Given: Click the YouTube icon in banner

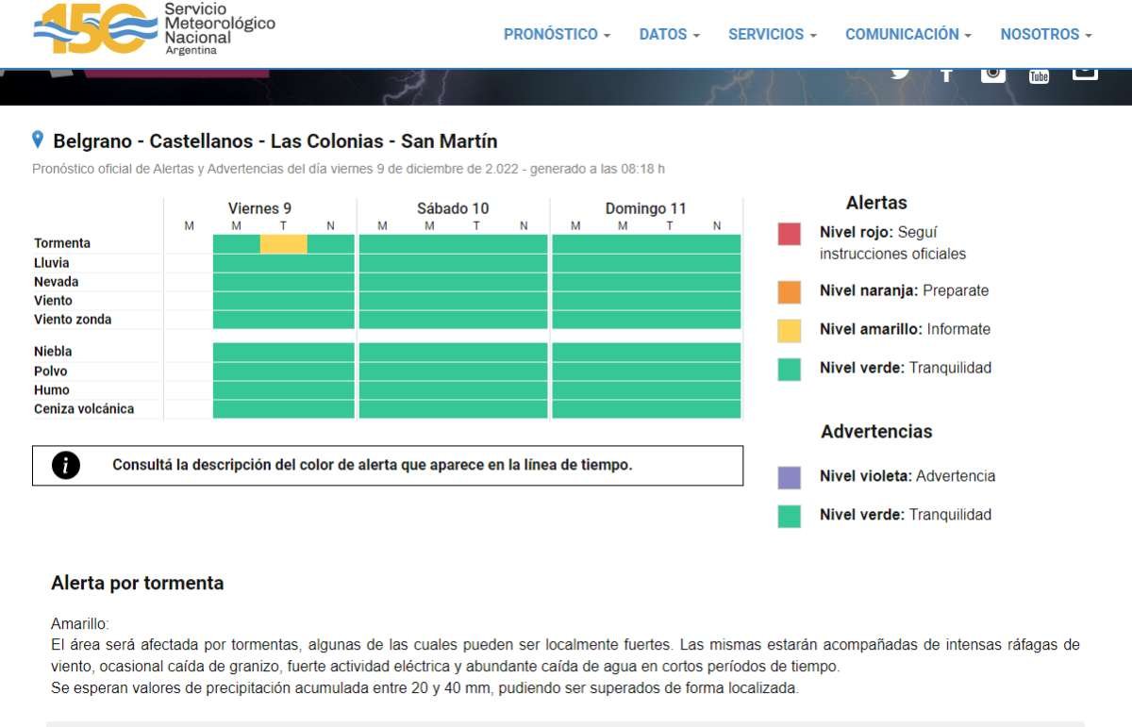Looking at the screenshot, I should pyautogui.click(x=1039, y=75).
